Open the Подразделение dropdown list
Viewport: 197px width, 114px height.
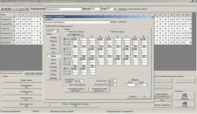point(82,9)
